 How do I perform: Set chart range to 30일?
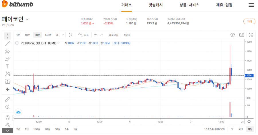point(57,129)
